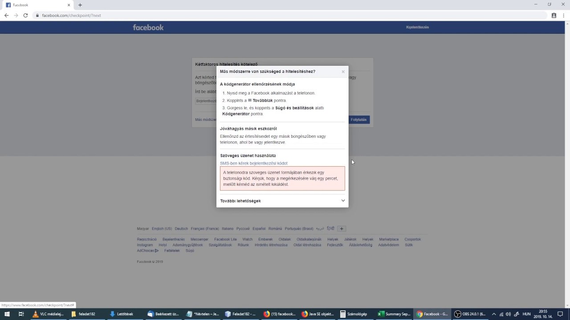Switch language to Español
The height and width of the screenshot is (320, 570).
259,228
